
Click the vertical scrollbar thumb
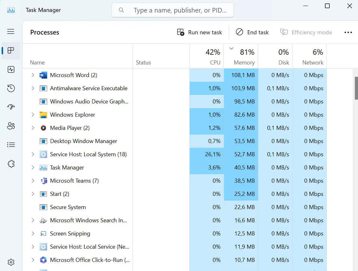(356, 88)
